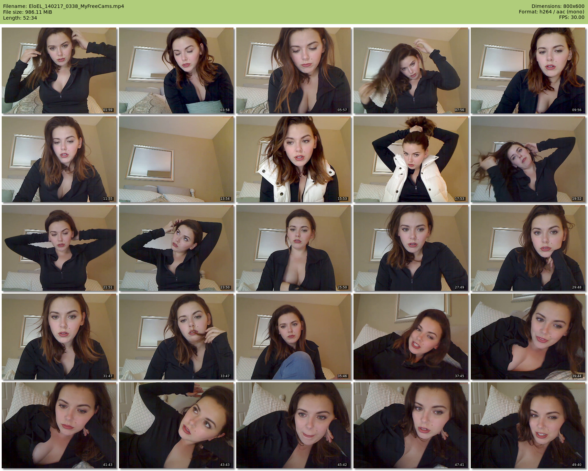Open the frame at 05:57
The image size is (588, 471).
coord(293,70)
